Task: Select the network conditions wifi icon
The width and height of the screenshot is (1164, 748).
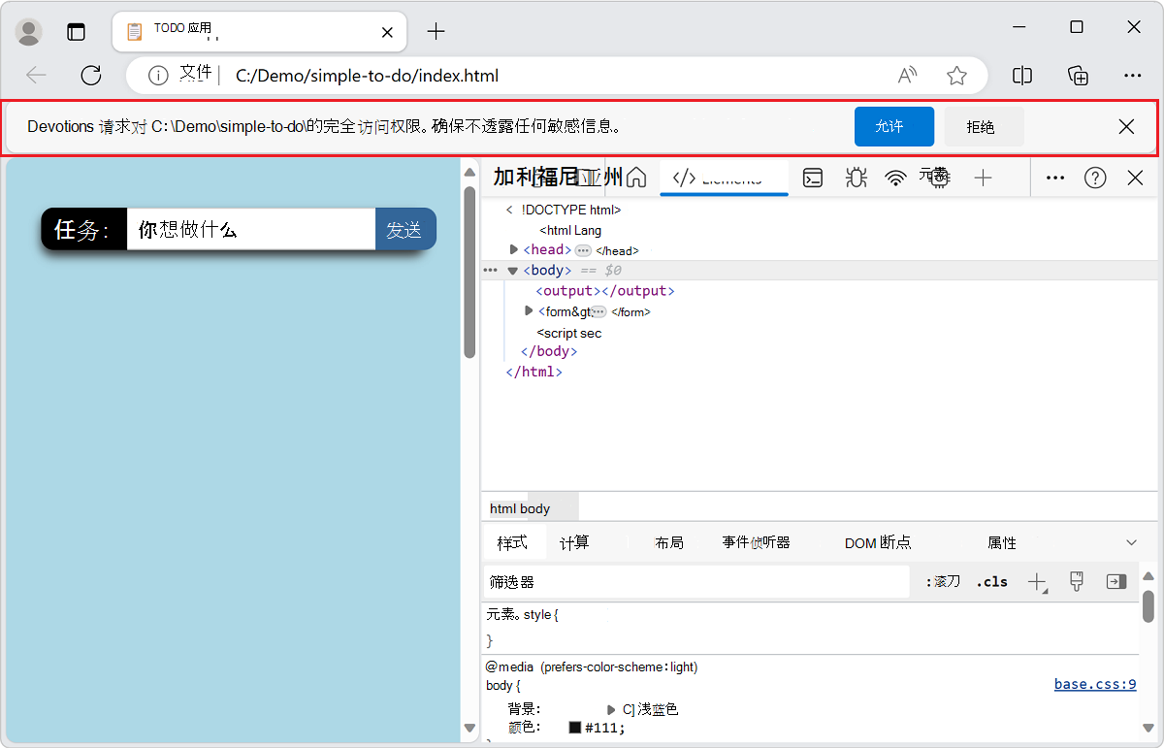Action: coord(894,178)
